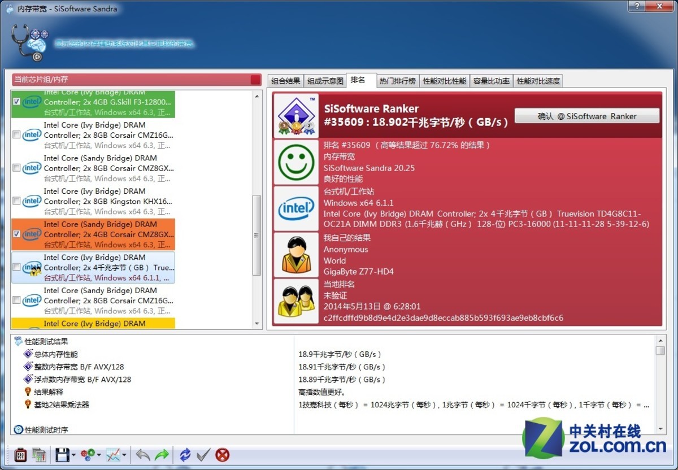Screen dimensions: 678x470
Task: Click the 高指数值更好 explanation text
Action: pyautogui.click(x=321, y=391)
